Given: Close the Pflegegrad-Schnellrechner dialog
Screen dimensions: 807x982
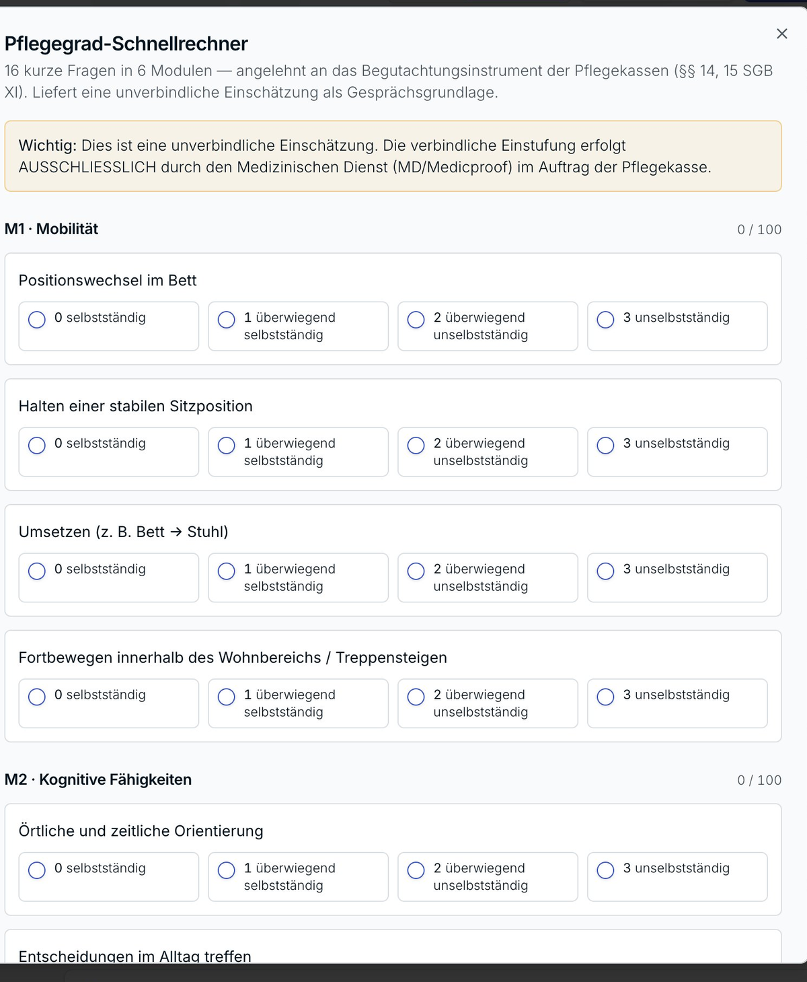Looking at the screenshot, I should [x=781, y=34].
